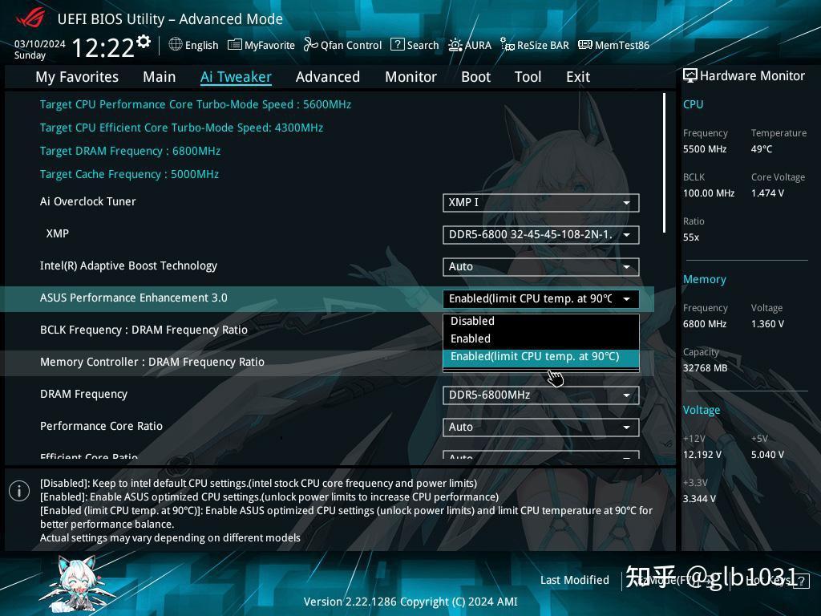Viewport: 821px width, 616px height.
Task: Select BCLK Frequency : DRAM Frequency Ratio
Action: click(x=144, y=330)
